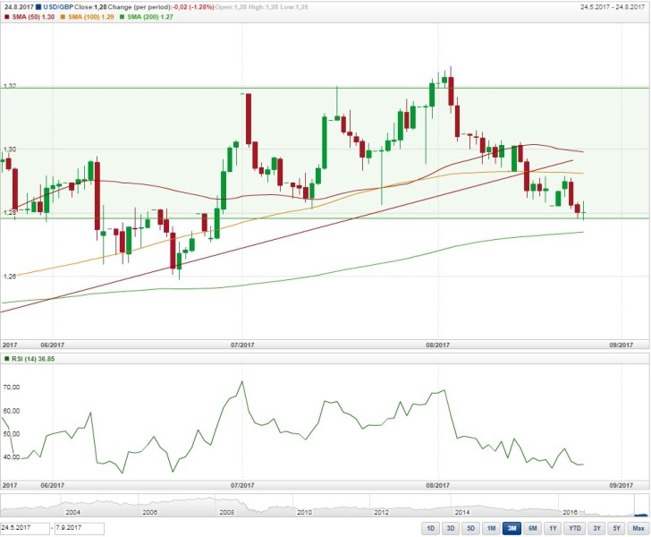Show the 1Y chart range

pyautogui.click(x=554, y=528)
